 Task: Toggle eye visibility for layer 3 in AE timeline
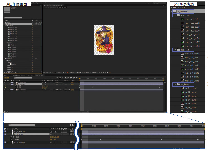(4, 90)
